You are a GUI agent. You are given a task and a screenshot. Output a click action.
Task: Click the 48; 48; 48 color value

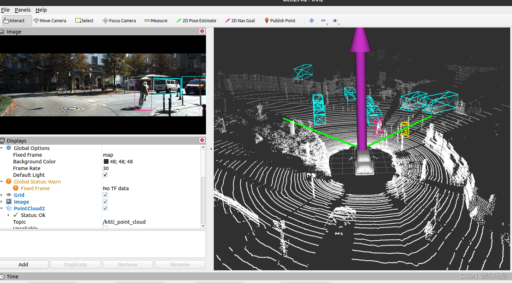click(121, 161)
